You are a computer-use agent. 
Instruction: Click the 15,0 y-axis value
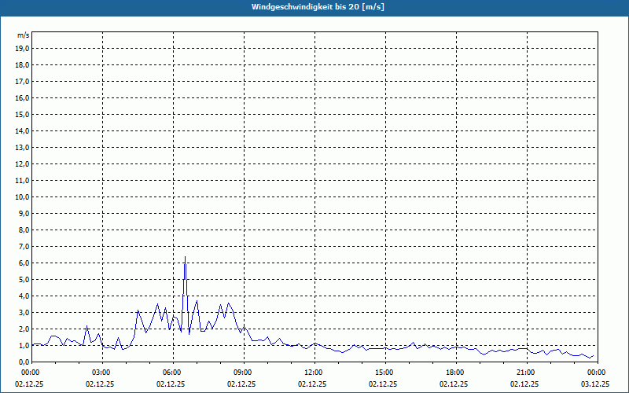click(x=22, y=114)
